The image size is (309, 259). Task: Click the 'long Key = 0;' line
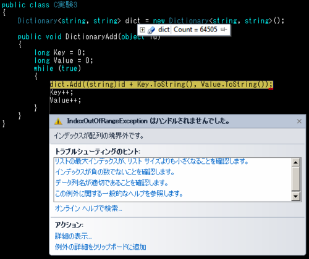tap(59, 52)
